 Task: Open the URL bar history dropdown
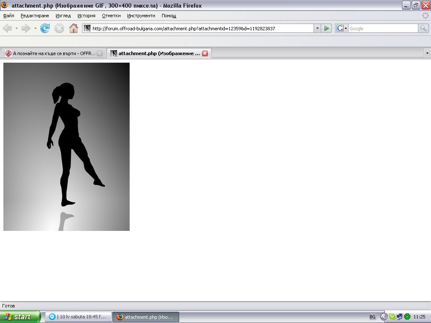(x=317, y=28)
